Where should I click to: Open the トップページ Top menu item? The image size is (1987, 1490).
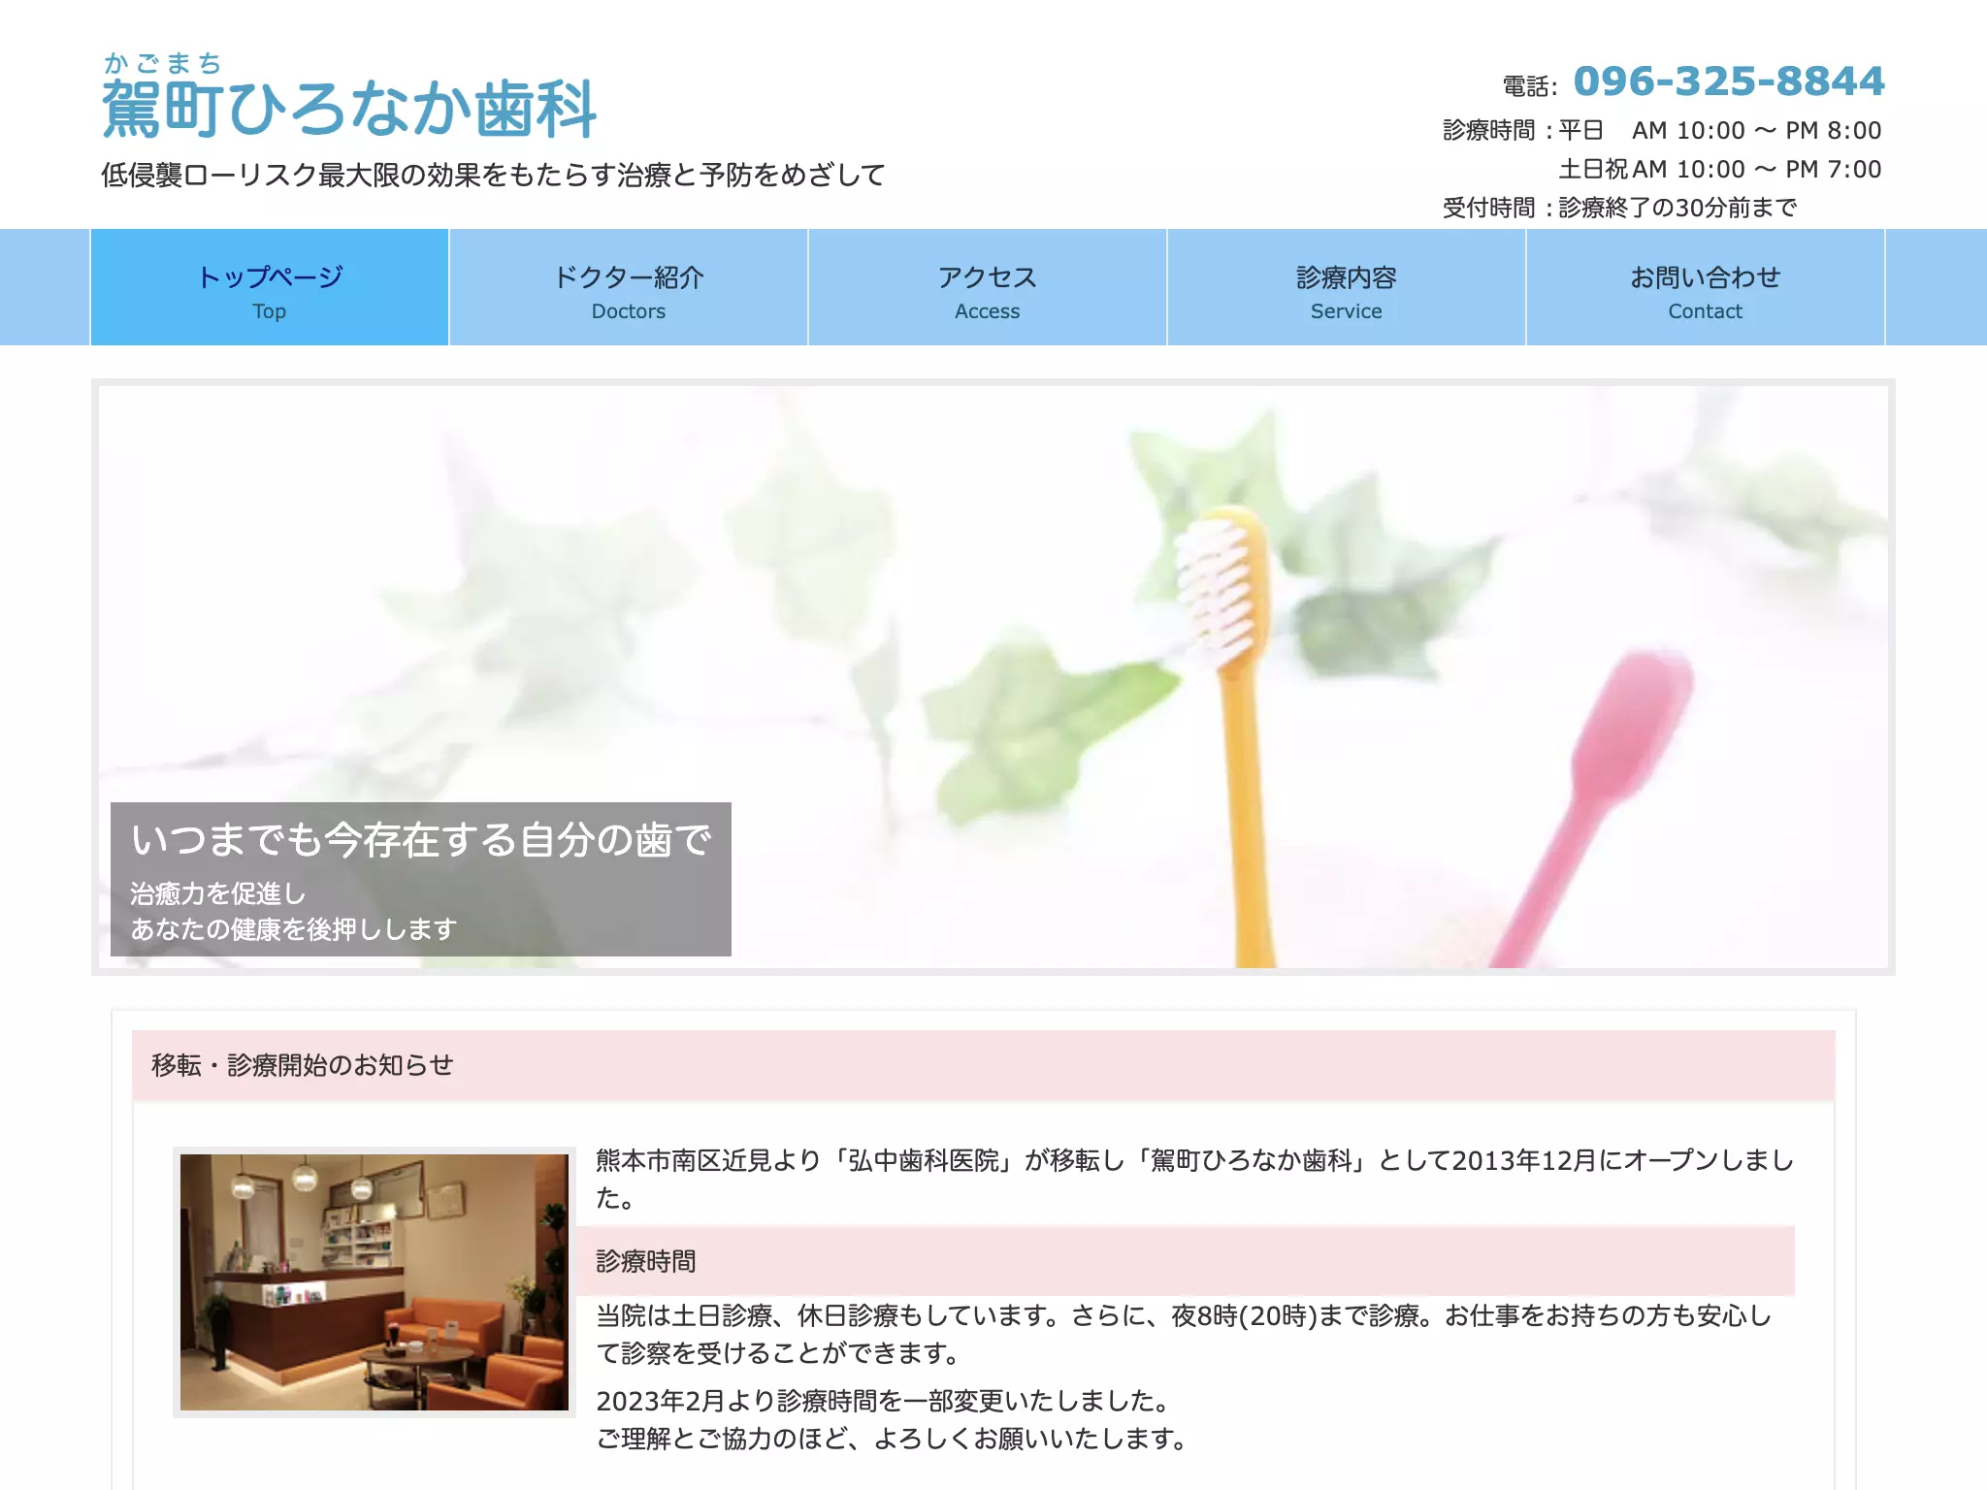270,288
